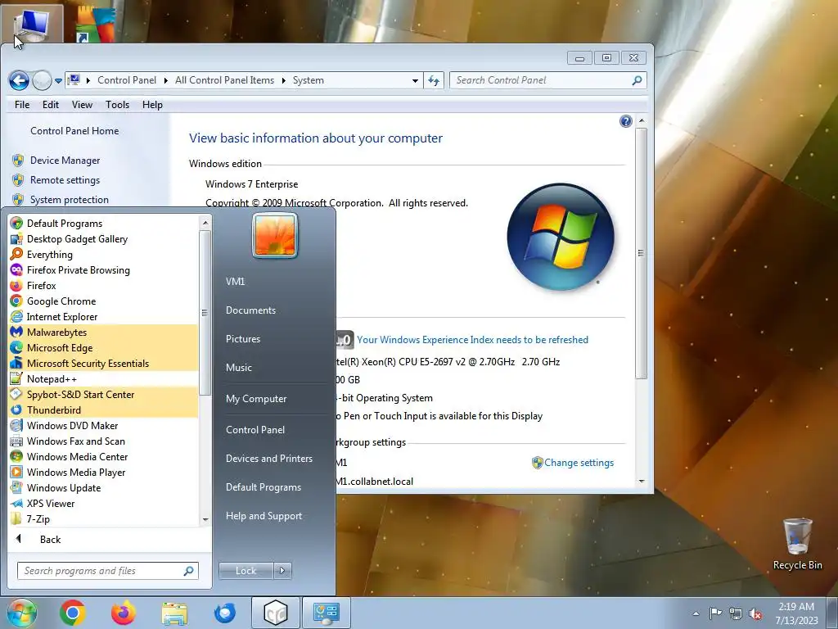
Task: Open Firefox from the taskbar
Action: click(x=124, y=613)
